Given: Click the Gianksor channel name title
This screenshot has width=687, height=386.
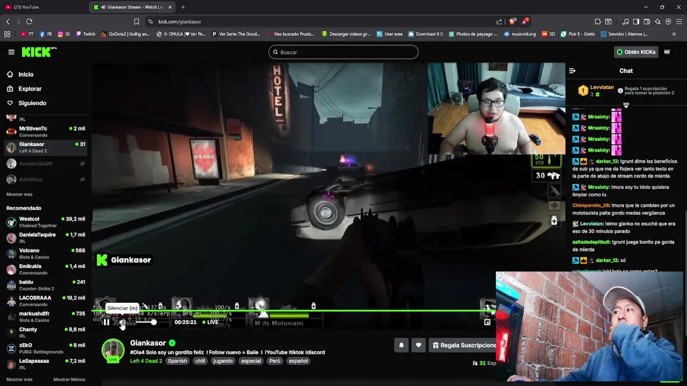Looking at the screenshot, I should tap(148, 343).
